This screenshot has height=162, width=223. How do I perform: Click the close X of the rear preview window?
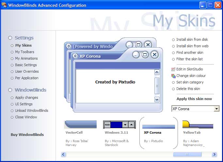pyautogui.click(x=148, y=45)
